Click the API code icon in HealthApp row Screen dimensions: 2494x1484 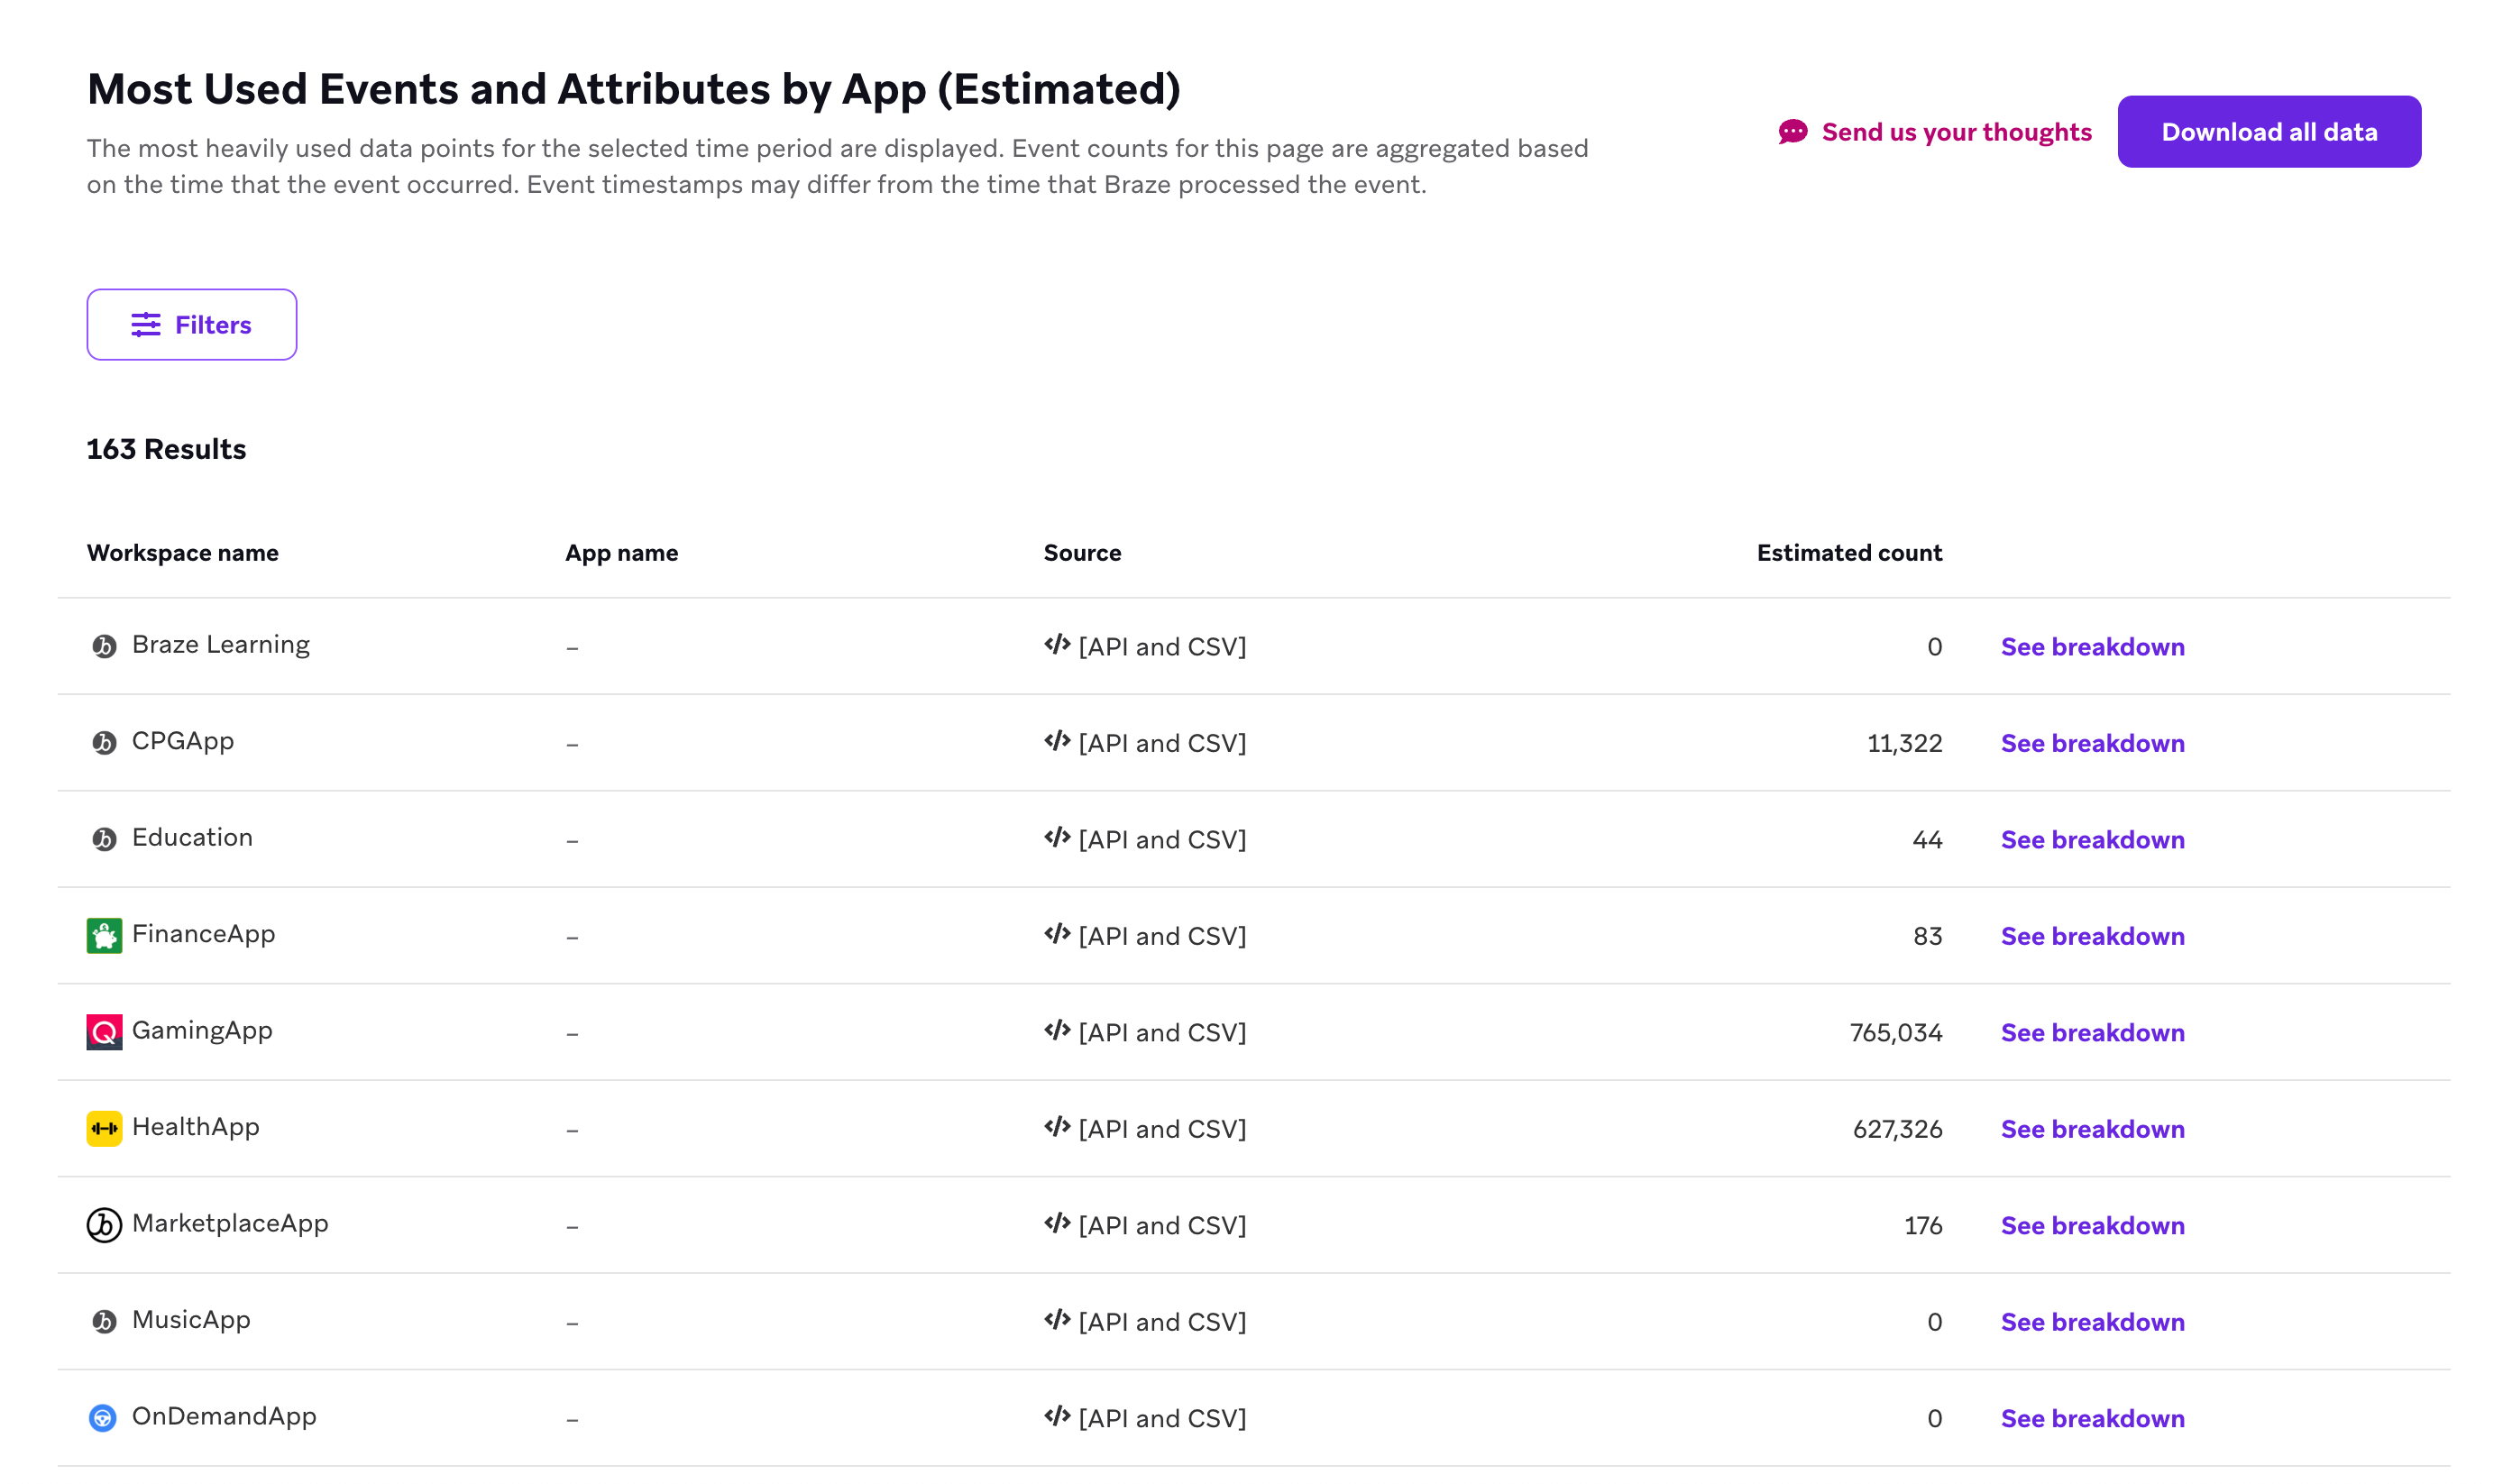tap(1056, 1126)
